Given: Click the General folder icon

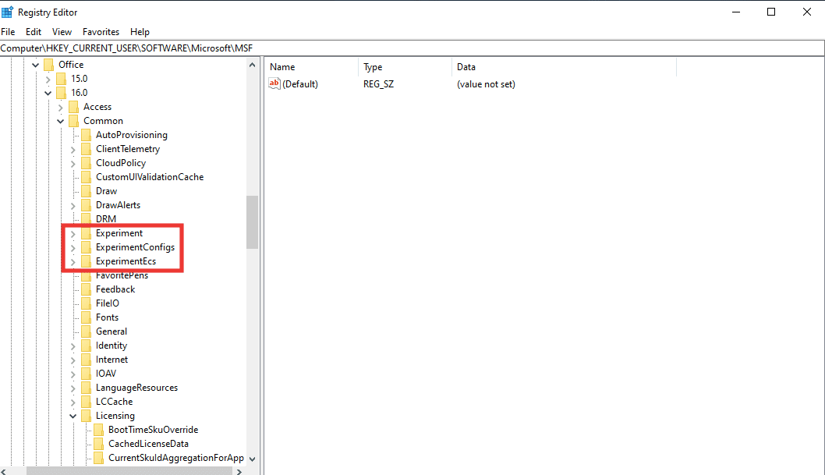Looking at the screenshot, I should coord(87,331).
